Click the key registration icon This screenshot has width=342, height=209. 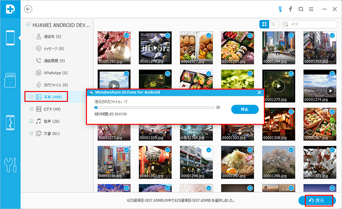click(x=279, y=9)
